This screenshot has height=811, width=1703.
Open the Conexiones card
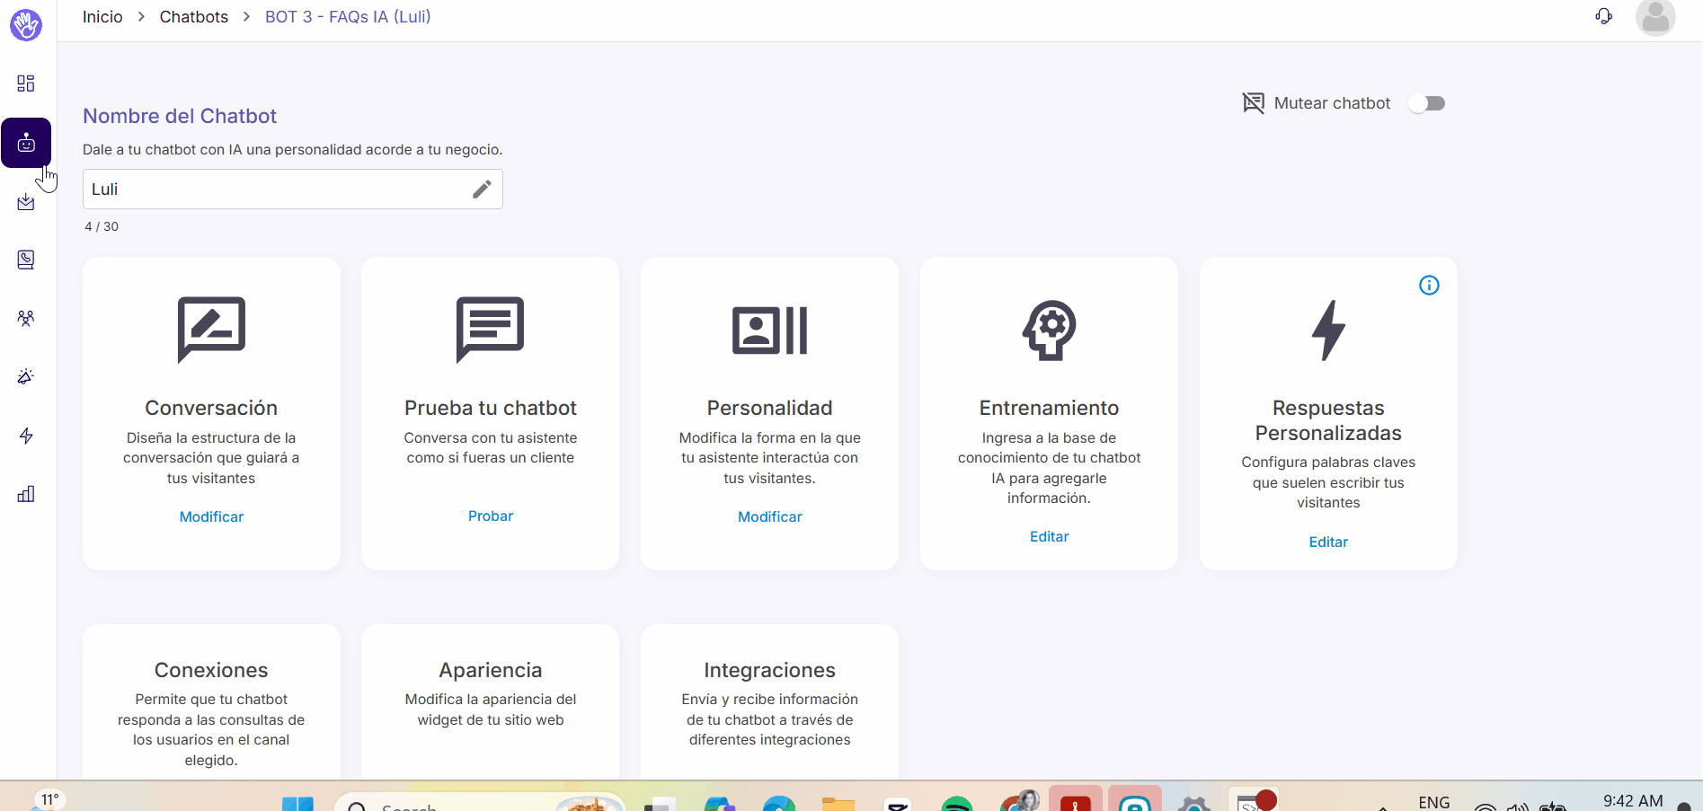click(211, 702)
